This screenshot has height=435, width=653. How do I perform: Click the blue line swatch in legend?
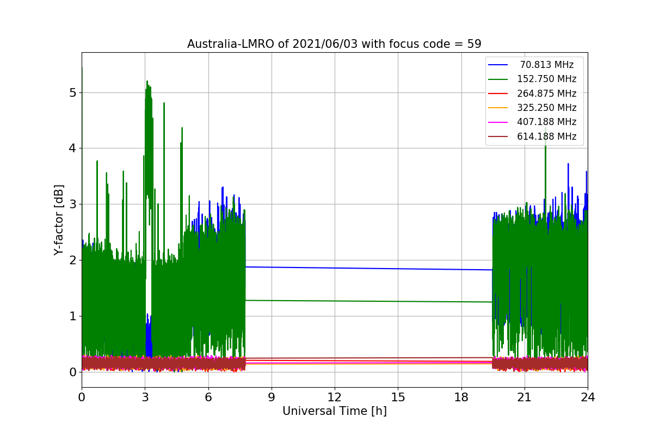[498, 65]
